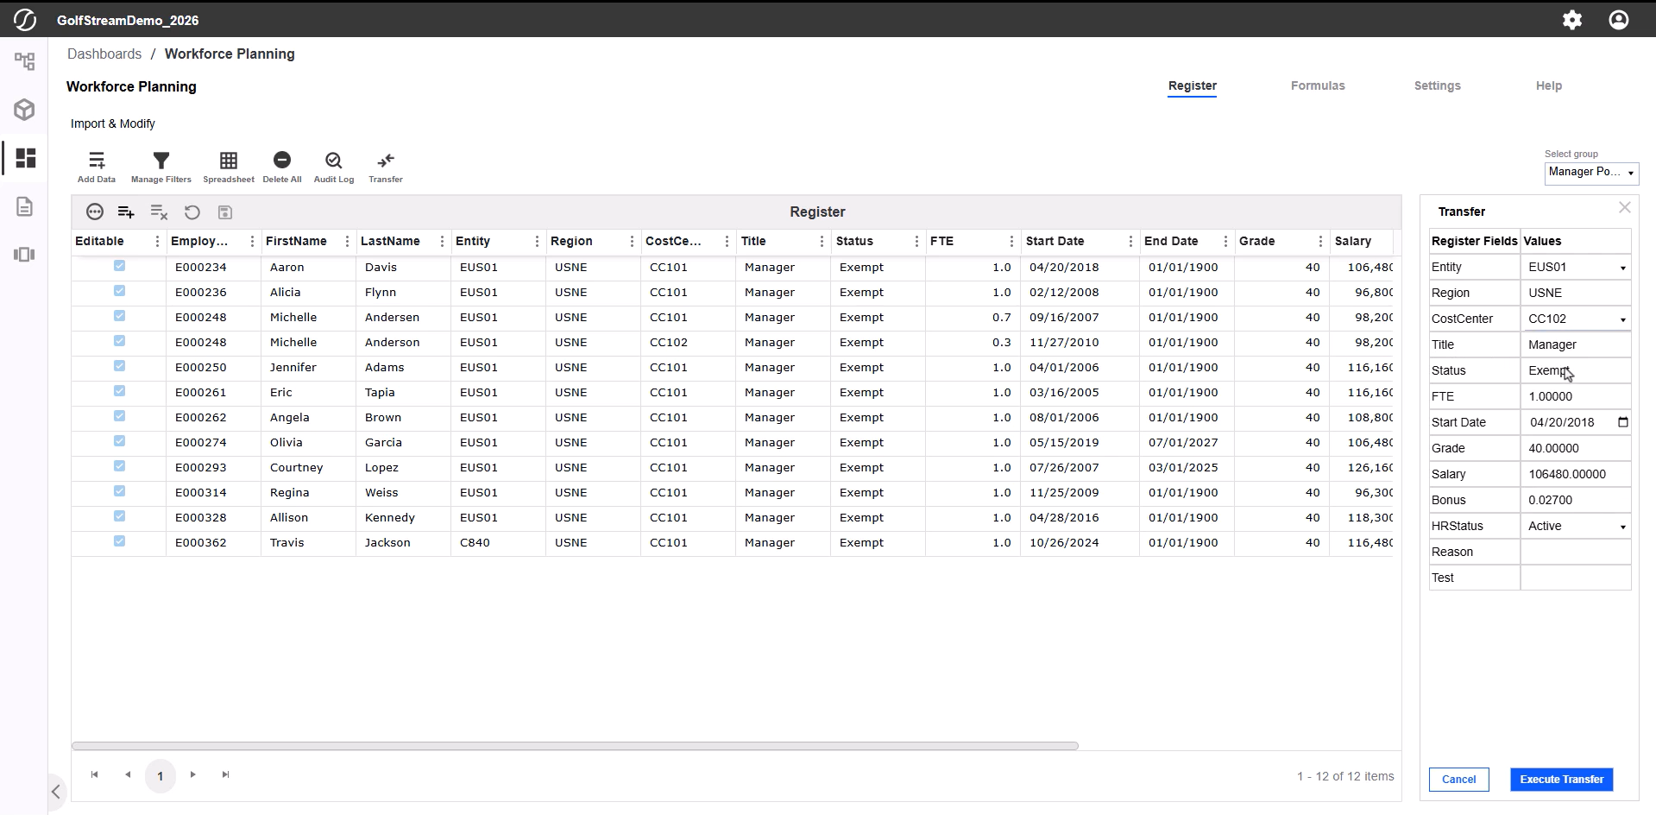Viewport: 1656px width, 815px height.
Task: Sort by the Start Date column header
Action: 1055,242
